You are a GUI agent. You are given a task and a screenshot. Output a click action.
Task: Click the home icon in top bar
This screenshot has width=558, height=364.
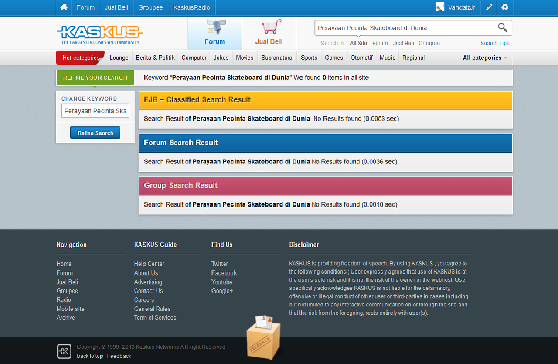[64, 7]
